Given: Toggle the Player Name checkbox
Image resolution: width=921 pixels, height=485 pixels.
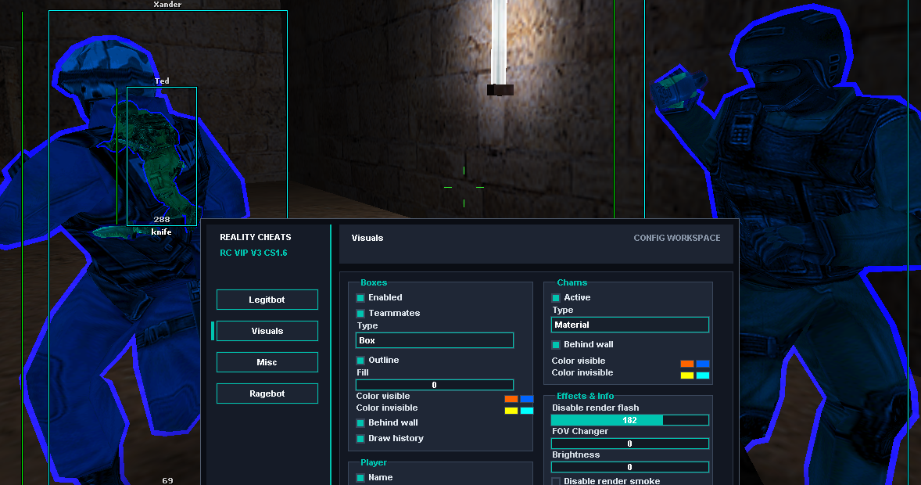Looking at the screenshot, I should [x=360, y=478].
